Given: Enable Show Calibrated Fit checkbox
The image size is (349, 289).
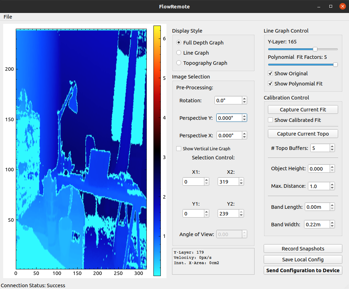Looking at the screenshot, I should [x=270, y=120].
